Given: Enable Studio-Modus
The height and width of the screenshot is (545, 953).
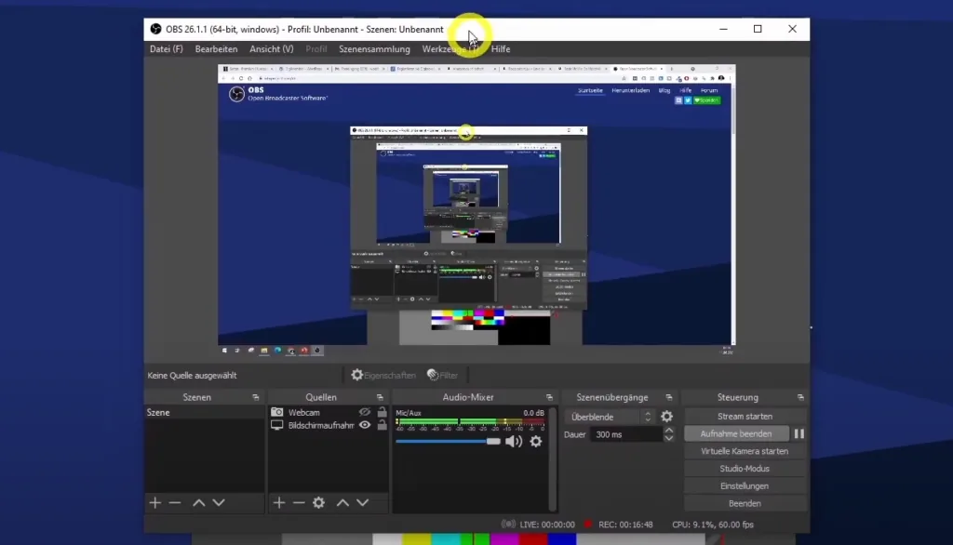Looking at the screenshot, I should coord(745,469).
